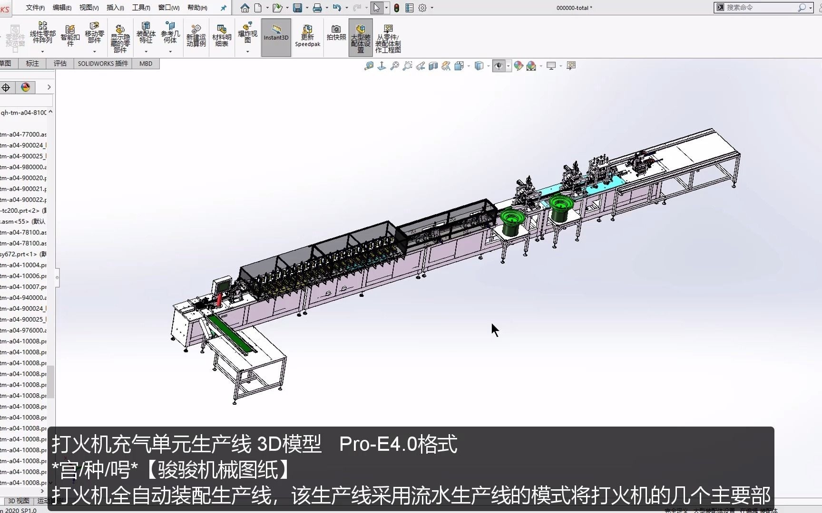
Task: Click the Smart Fasteners tool
Action: 70,36
